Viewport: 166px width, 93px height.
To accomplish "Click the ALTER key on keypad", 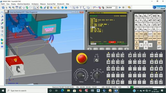I will [x=150, y=38].
